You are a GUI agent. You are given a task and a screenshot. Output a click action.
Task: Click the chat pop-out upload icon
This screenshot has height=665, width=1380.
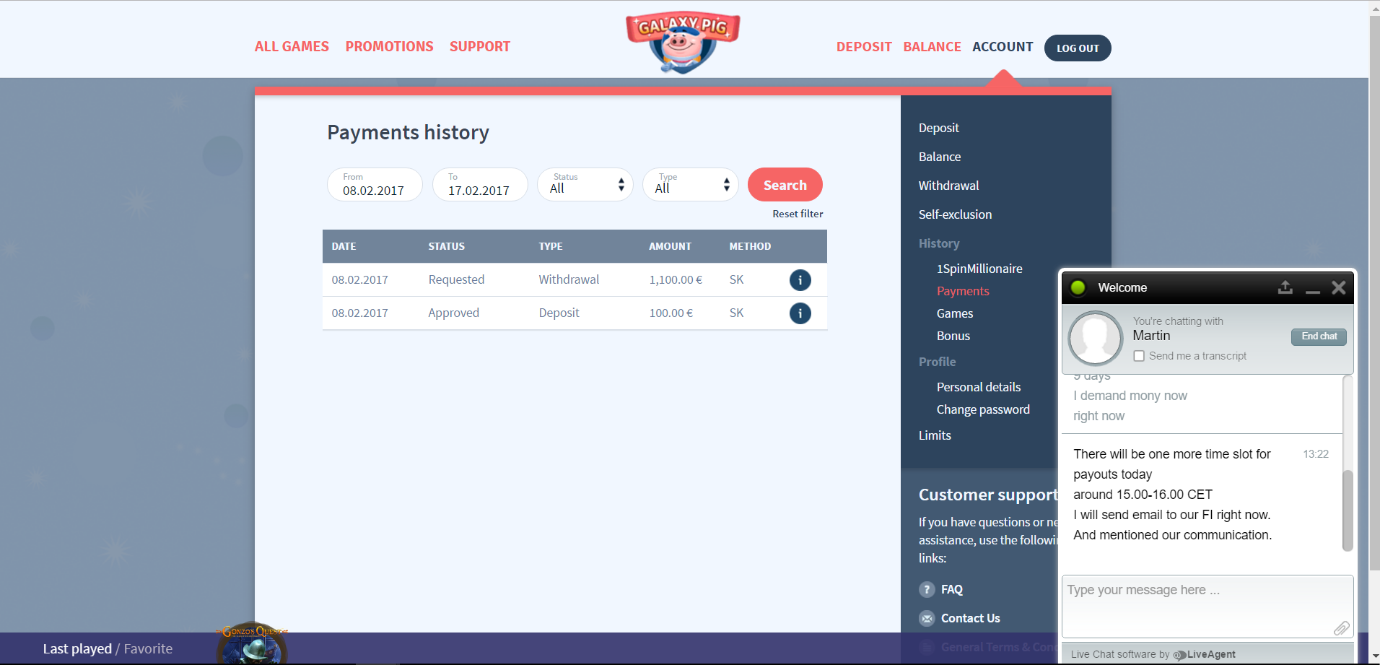pyautogui.click(x=1285, y=287)
